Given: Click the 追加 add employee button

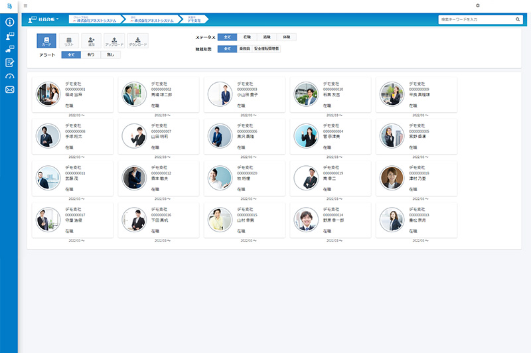Looking at the screenshot, I should click(x=92, y=40).
